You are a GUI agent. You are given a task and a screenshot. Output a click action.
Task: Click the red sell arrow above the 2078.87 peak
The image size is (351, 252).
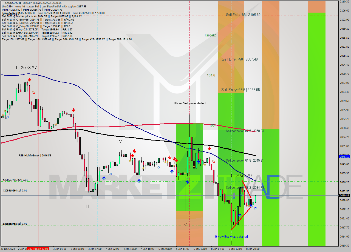(x=29, y=79)
